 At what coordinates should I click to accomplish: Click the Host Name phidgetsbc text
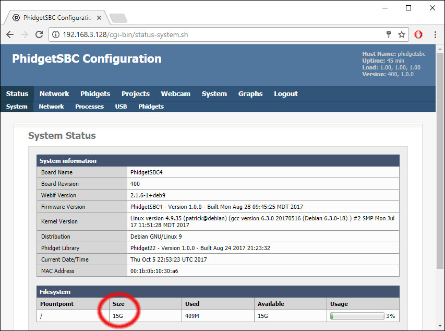394,54
